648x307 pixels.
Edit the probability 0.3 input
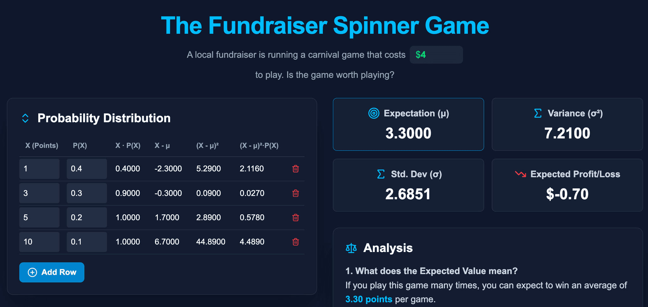pos(87,193)
